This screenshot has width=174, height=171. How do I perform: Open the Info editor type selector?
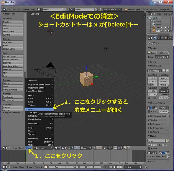5,9
